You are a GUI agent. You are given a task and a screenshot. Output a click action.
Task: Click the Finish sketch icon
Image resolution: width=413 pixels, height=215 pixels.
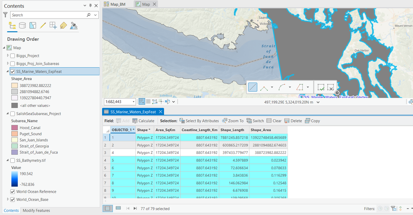click(321, 87)
